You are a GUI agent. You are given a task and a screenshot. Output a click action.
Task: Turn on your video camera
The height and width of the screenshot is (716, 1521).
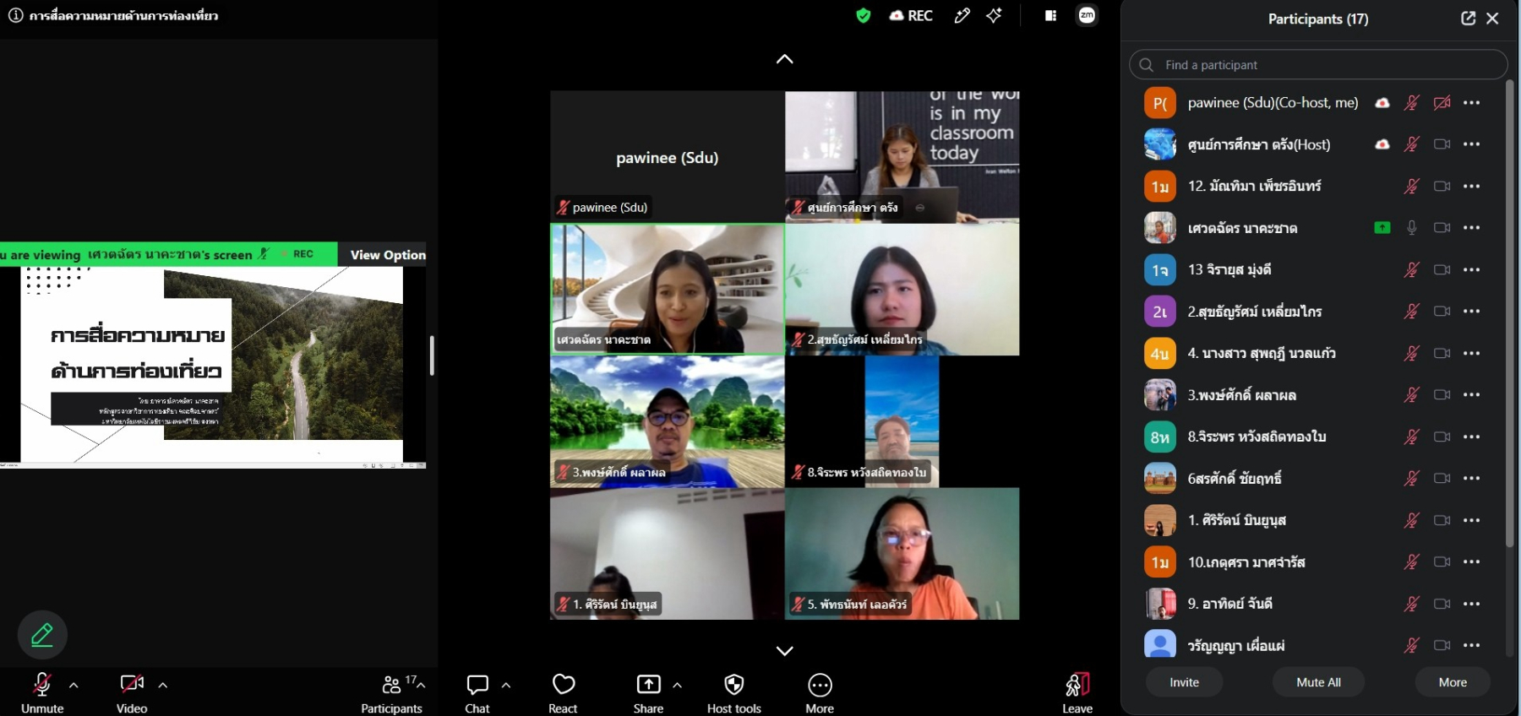(132, 693)
